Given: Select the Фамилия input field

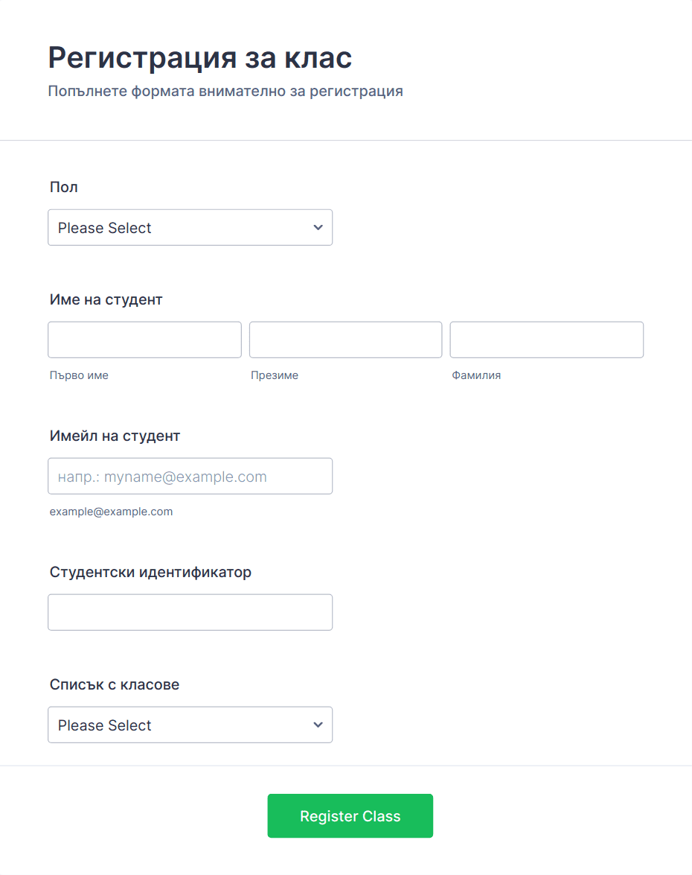Looking at the screenshot, I should pos(546,340).
